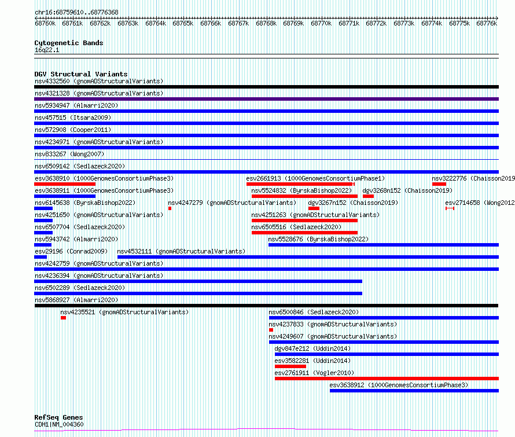Screen dimensions: 515x437
Task: Select the RefSeq Genes track title
Action: (58, 418)
